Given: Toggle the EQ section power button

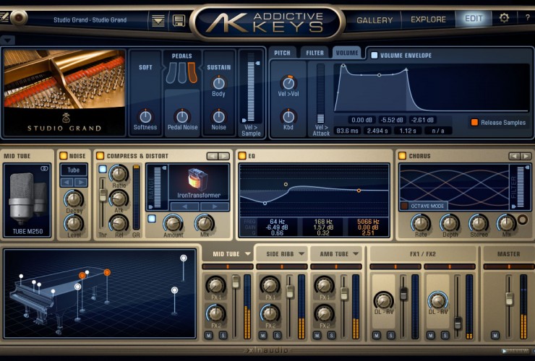Looking at the screenshot, I should (x=242, y=156).
